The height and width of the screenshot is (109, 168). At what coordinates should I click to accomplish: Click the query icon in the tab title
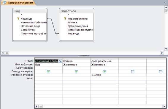[x=4, y=3]
